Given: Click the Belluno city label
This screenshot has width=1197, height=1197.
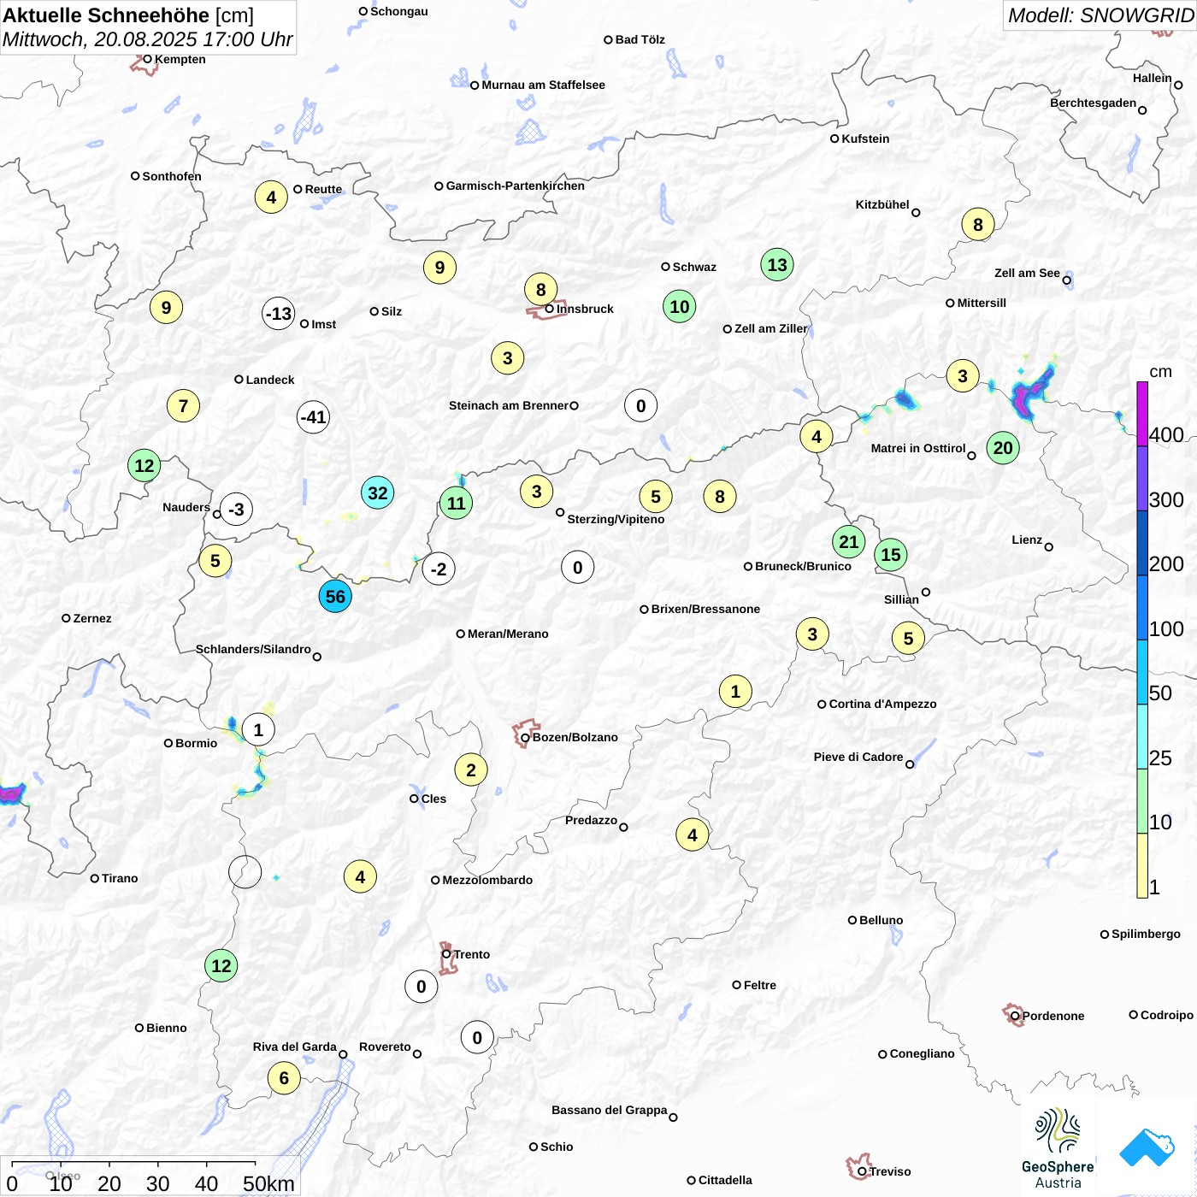Looking at the screenshot, I should [x=881, y=920].
